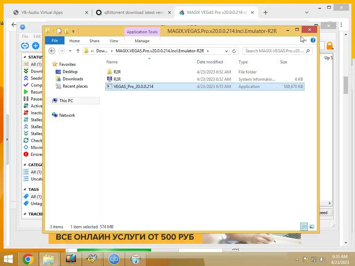Collapse qBittorrent TAGS section
Image resolution: width=355 pixels, height=266 pixels.
(25, 189)
